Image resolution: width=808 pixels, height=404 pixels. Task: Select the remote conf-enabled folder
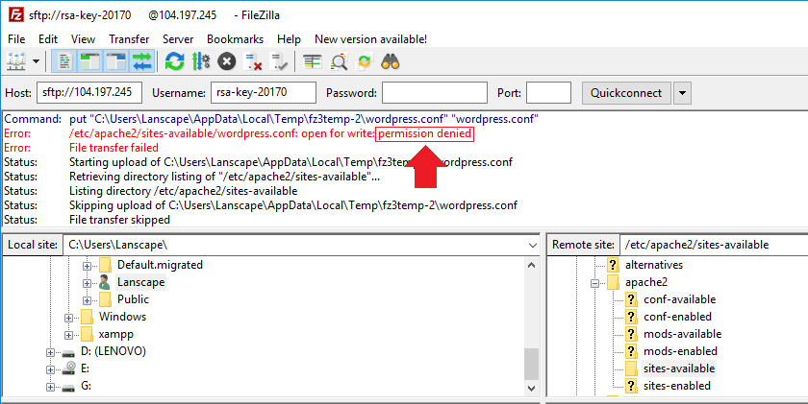(x=677, y=317)
